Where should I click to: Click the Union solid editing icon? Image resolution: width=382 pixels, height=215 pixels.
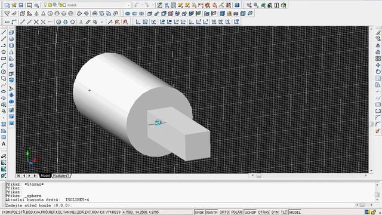pyautogui.click(x=128, y=13)
